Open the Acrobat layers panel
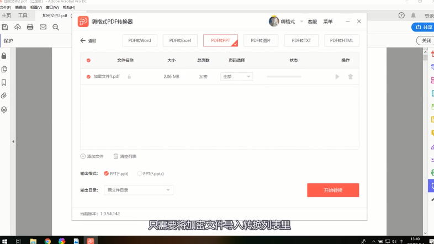The width and height of the screenshot is (434, 244). pyautogui.click(x=4, y=109)
